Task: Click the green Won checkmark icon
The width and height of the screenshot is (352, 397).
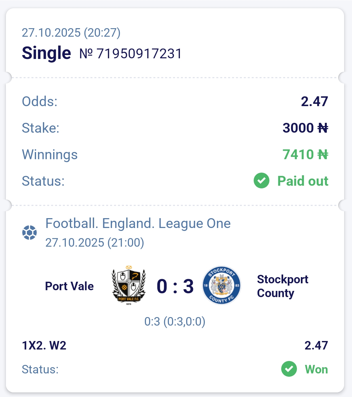Action: pos(289,369)
